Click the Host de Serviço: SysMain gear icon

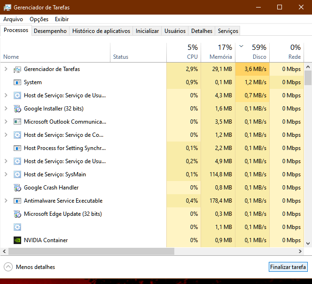click(17, 174)
